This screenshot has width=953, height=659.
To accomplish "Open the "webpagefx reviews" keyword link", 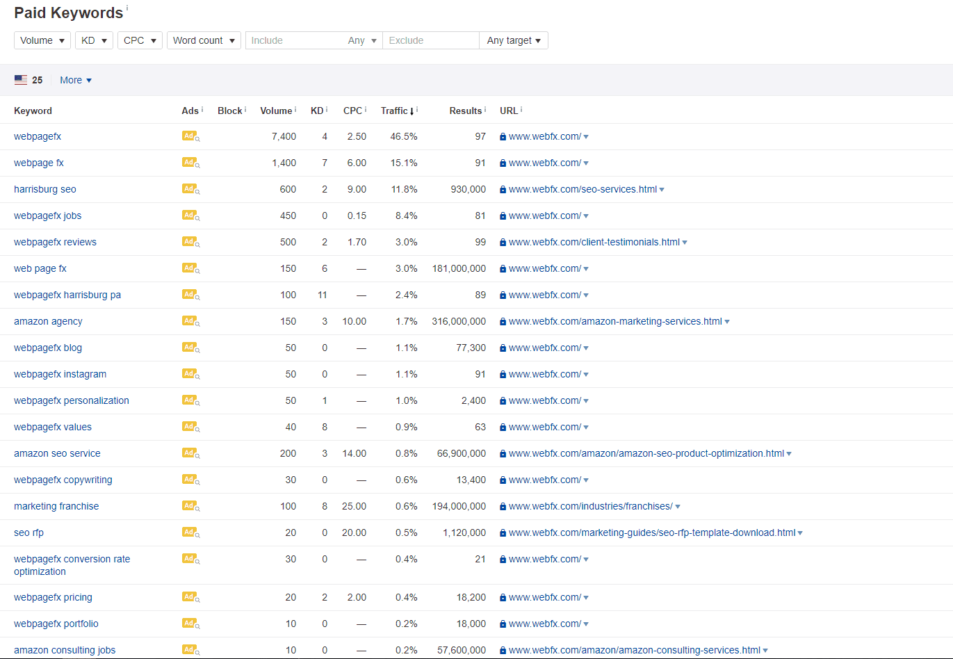I will pyautogui.click(x=55, y=241).
